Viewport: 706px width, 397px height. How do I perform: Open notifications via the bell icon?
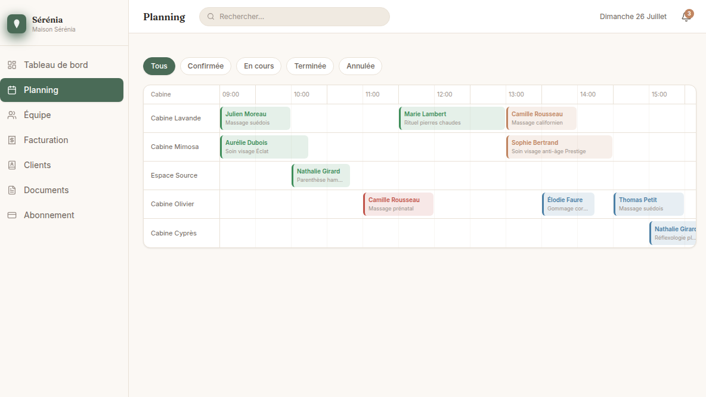click(x=686, y=17)
